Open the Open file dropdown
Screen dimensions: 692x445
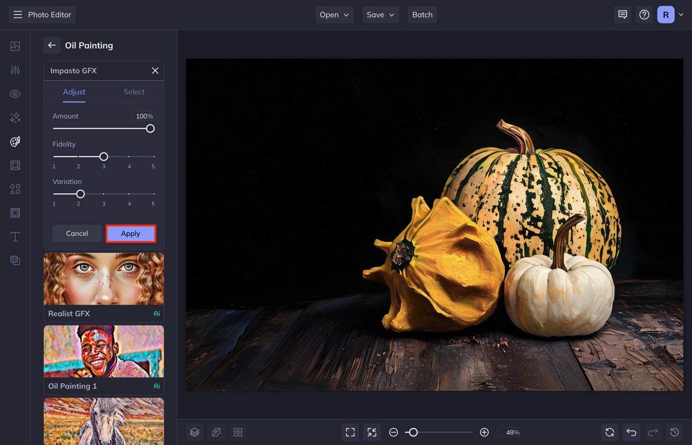[334, 14]
